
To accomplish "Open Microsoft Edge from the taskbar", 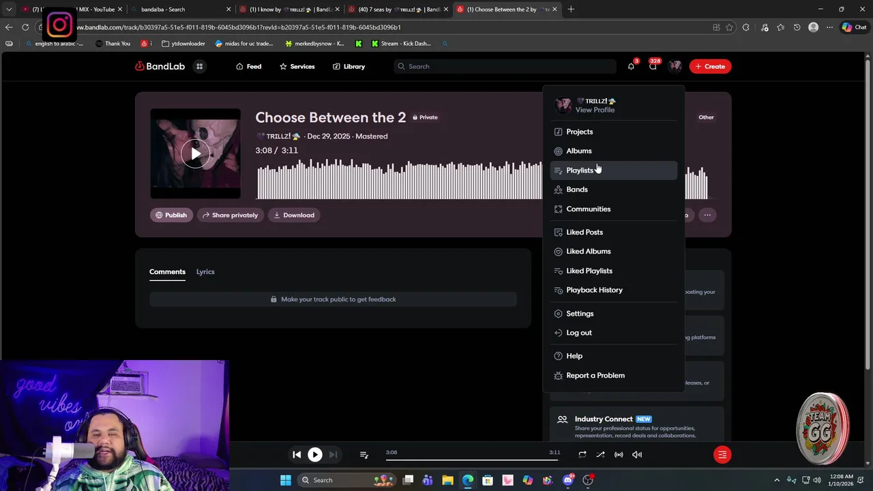I will click(x=468, y=480).
